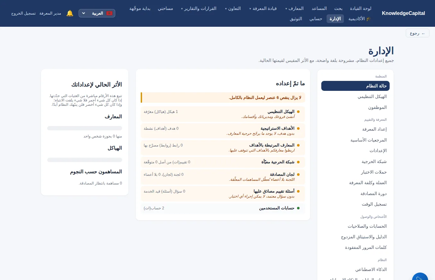Open الحسابات والصلاحيات sidebar item
The height and width of the screenshot is (280, 435).
pos(355,226)
